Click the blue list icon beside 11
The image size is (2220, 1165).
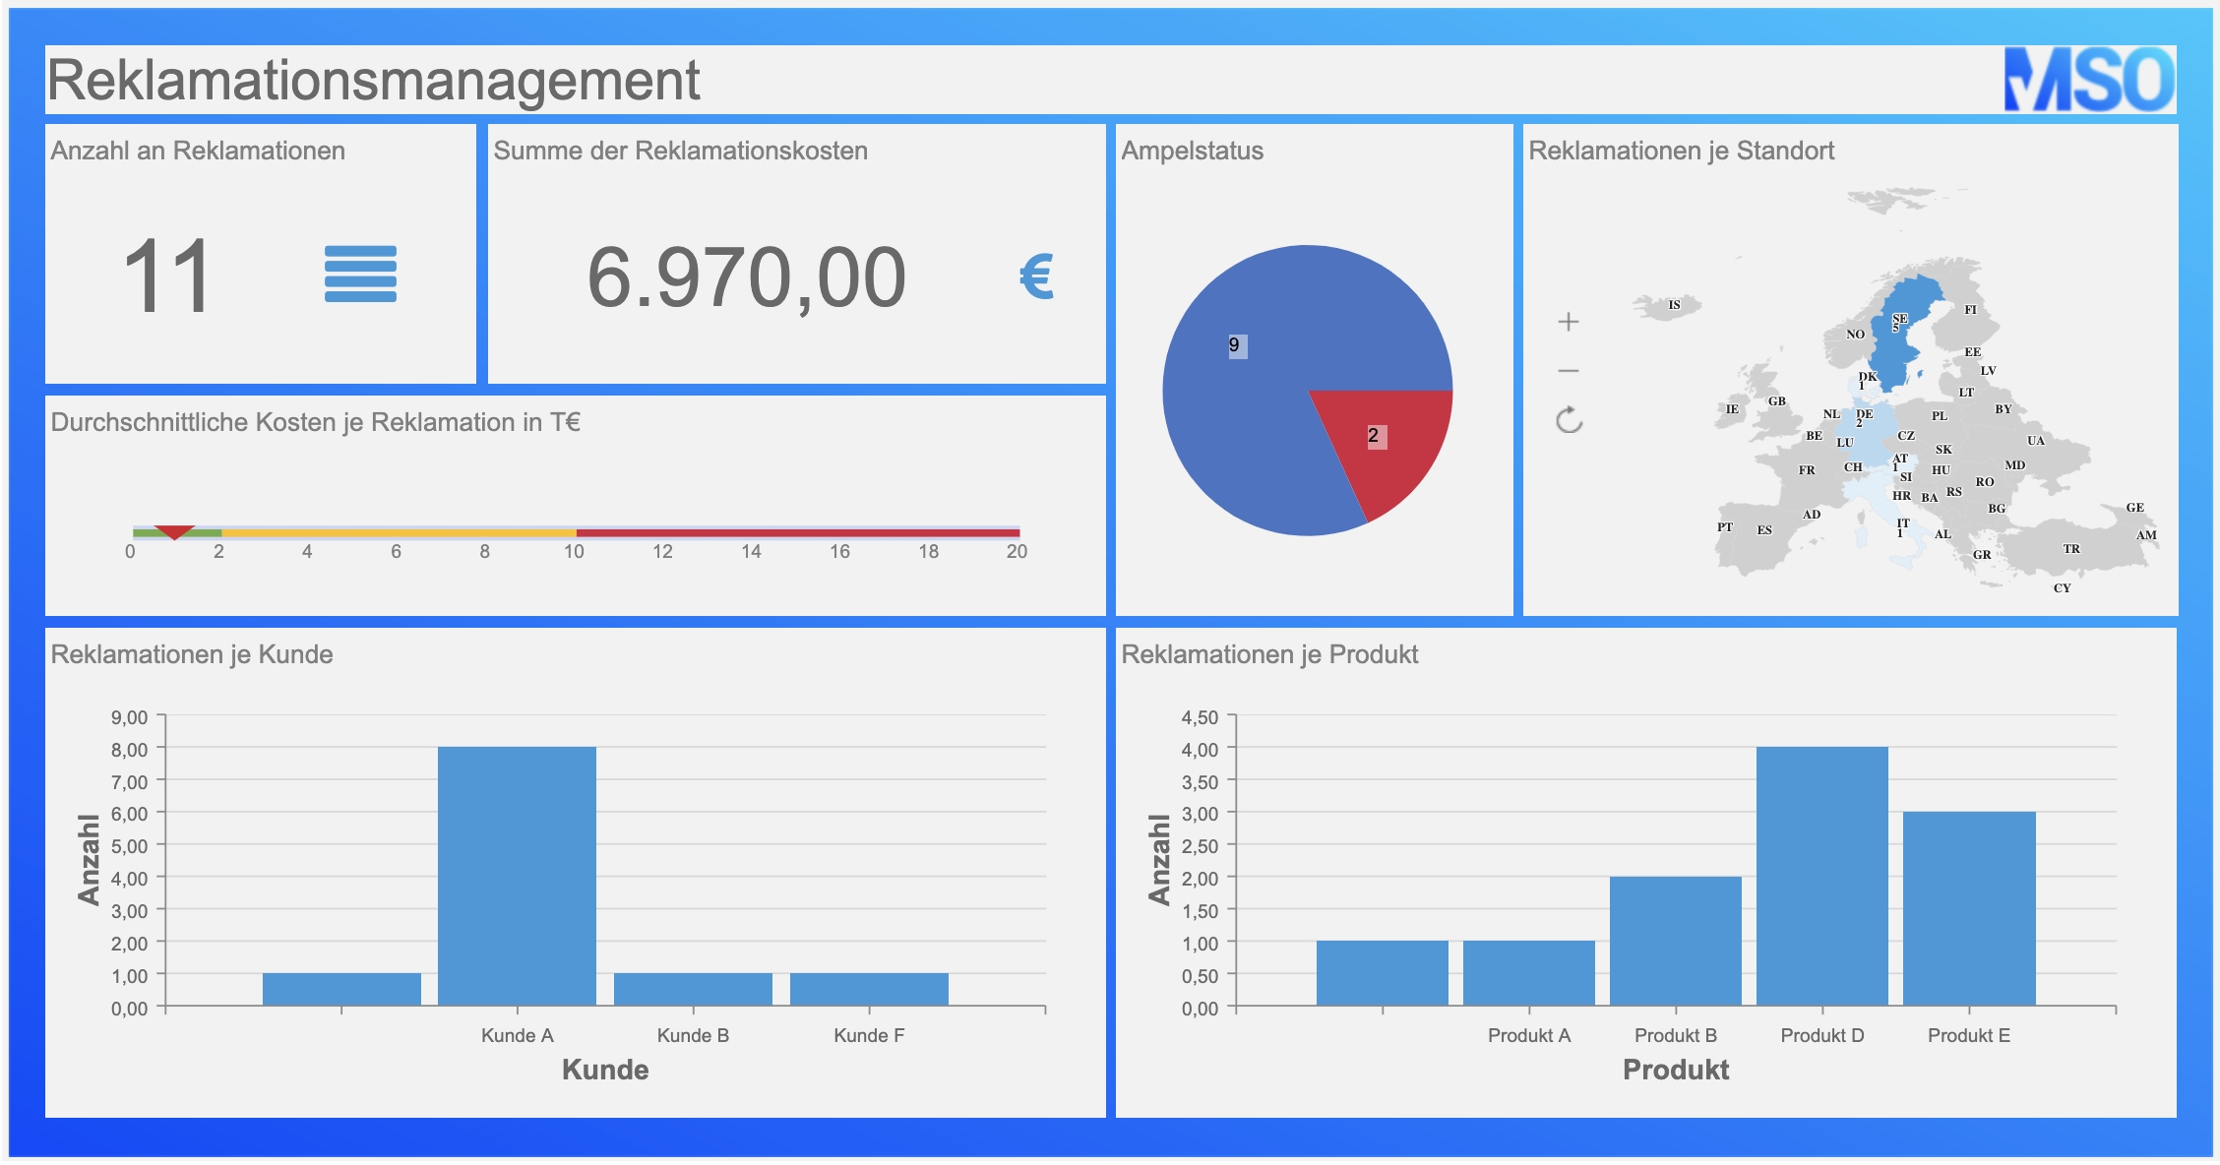(360, 275)
